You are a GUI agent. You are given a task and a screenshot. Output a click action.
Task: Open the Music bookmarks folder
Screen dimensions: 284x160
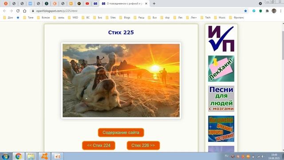220,18
